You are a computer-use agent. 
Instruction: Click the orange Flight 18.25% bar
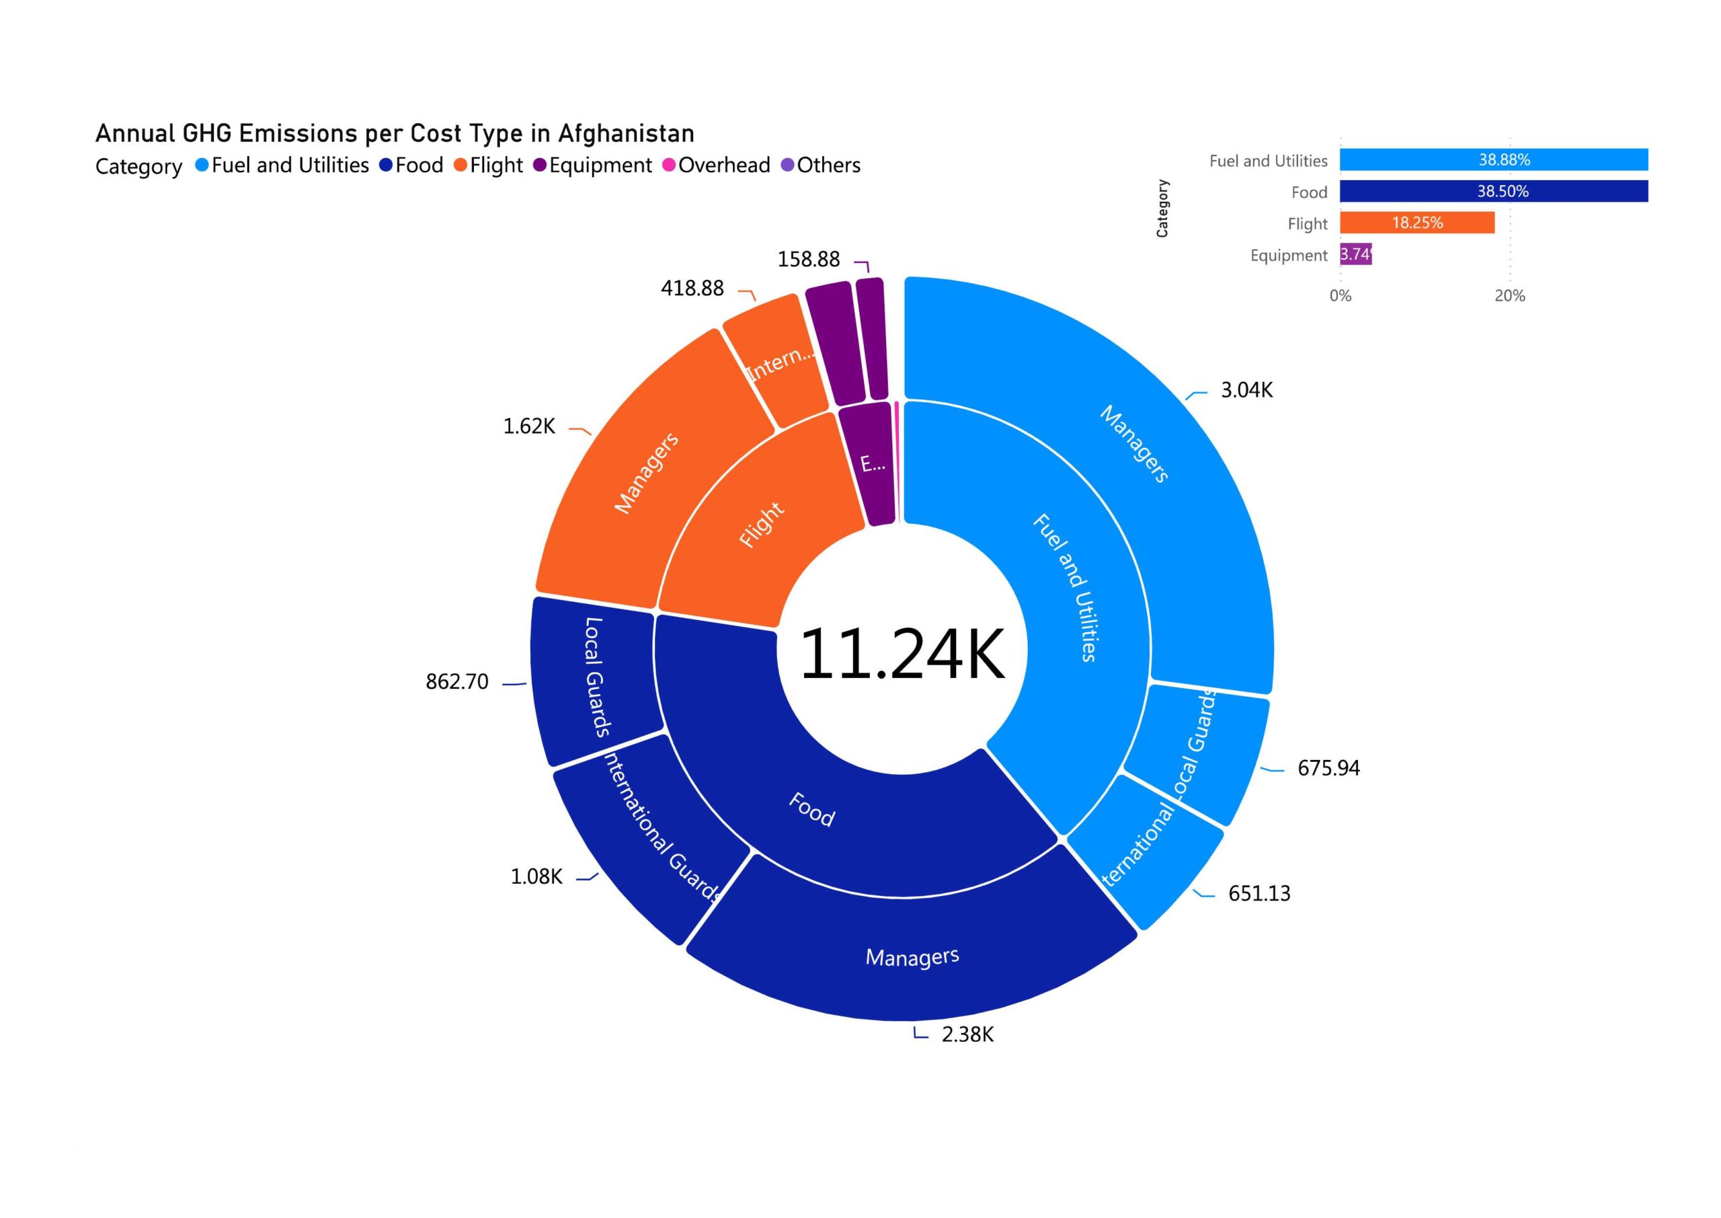pyautogui.click(x=1416, y=223)
